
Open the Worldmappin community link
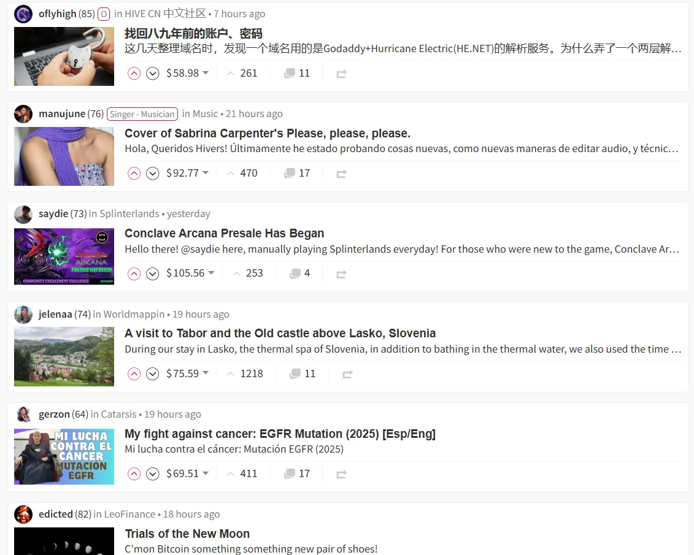pos(134,314)
